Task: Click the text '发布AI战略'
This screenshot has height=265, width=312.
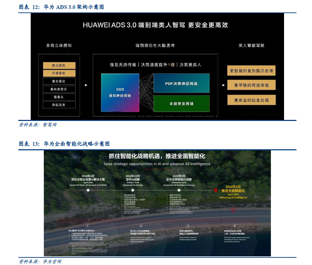Action: 133,179
